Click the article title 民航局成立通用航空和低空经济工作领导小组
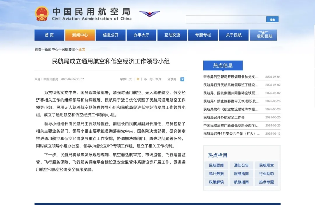The width and height of the screenshot is (315, 205). click(x=111, y=61)
